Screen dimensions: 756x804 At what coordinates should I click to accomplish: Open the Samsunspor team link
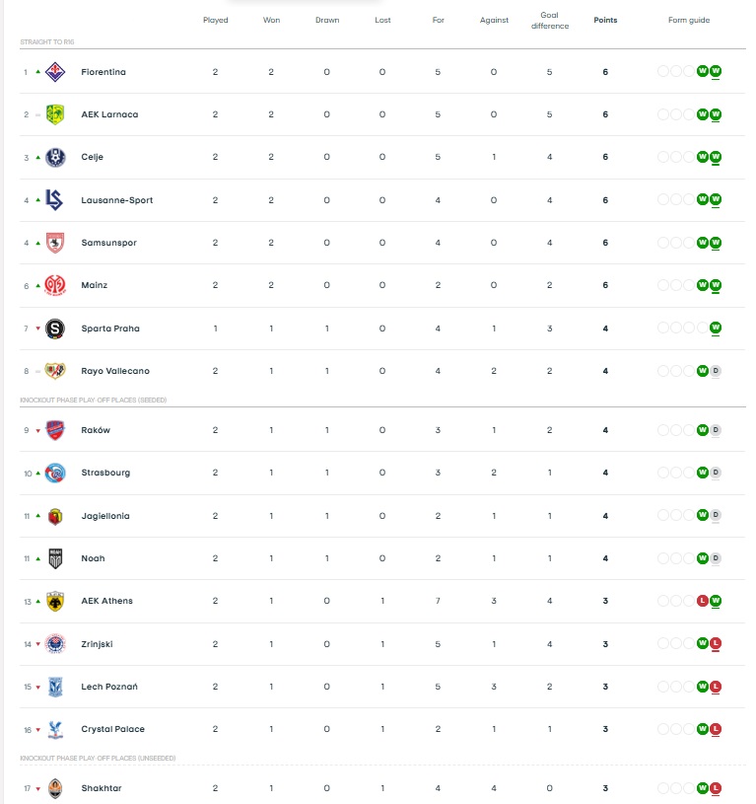click(x=108, y=243)
